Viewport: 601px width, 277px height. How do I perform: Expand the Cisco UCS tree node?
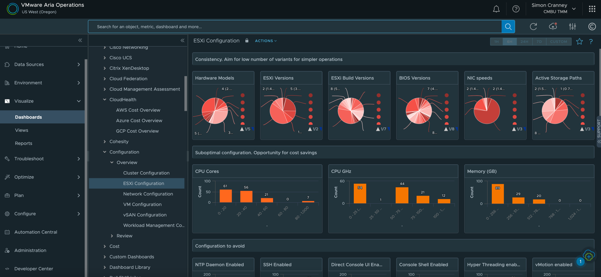click(105, 58)
